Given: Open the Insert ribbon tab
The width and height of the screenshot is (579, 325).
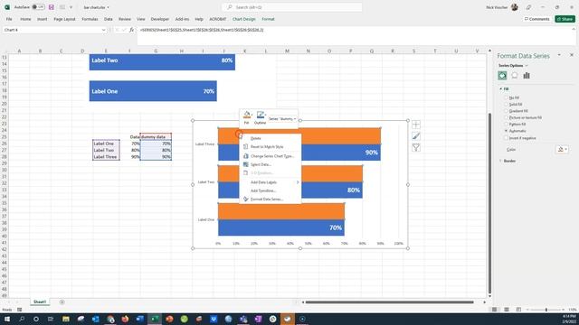Looking at the screenshot, I should (43, 19).
